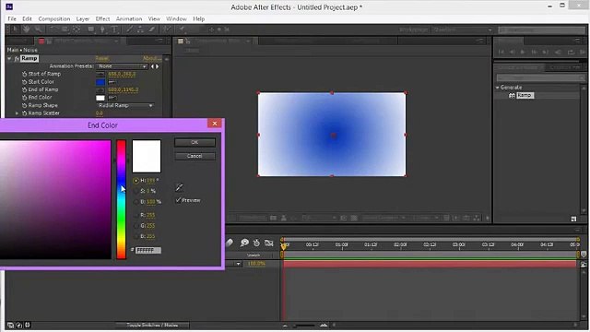
Task: Open the Ramp Shape dropdown
Action: click(x=125, y=105)
